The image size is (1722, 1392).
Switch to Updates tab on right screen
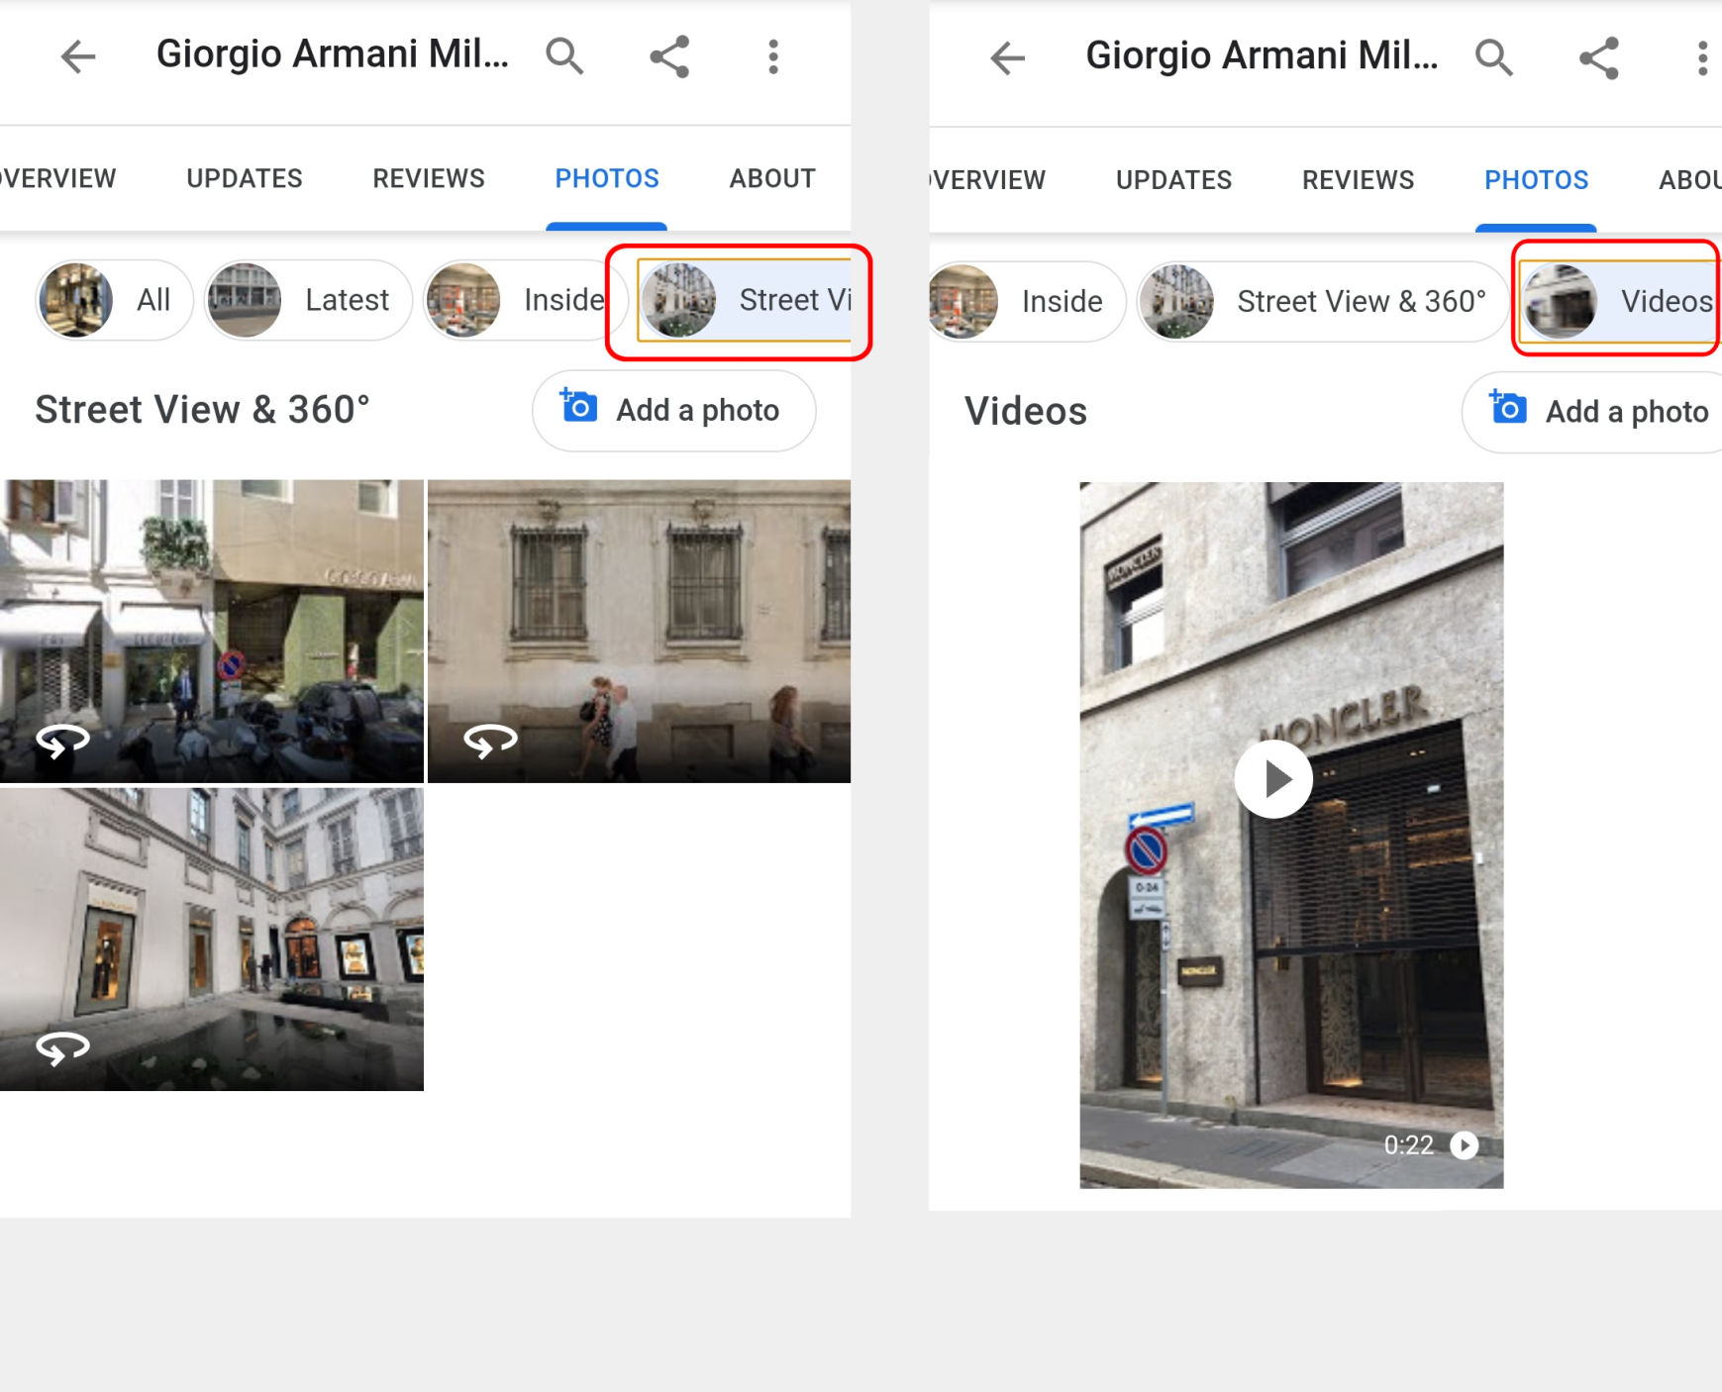[1174, 179]
